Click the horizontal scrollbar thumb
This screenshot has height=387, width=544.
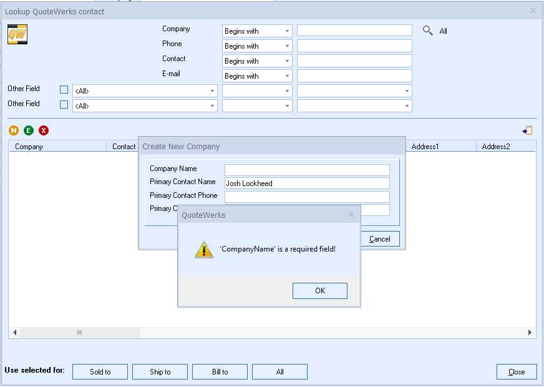pos(80,332)
